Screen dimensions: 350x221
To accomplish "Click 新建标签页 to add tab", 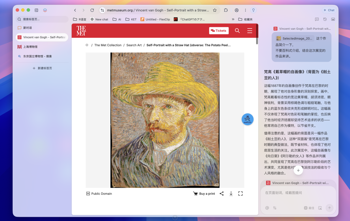I will 42,68.
